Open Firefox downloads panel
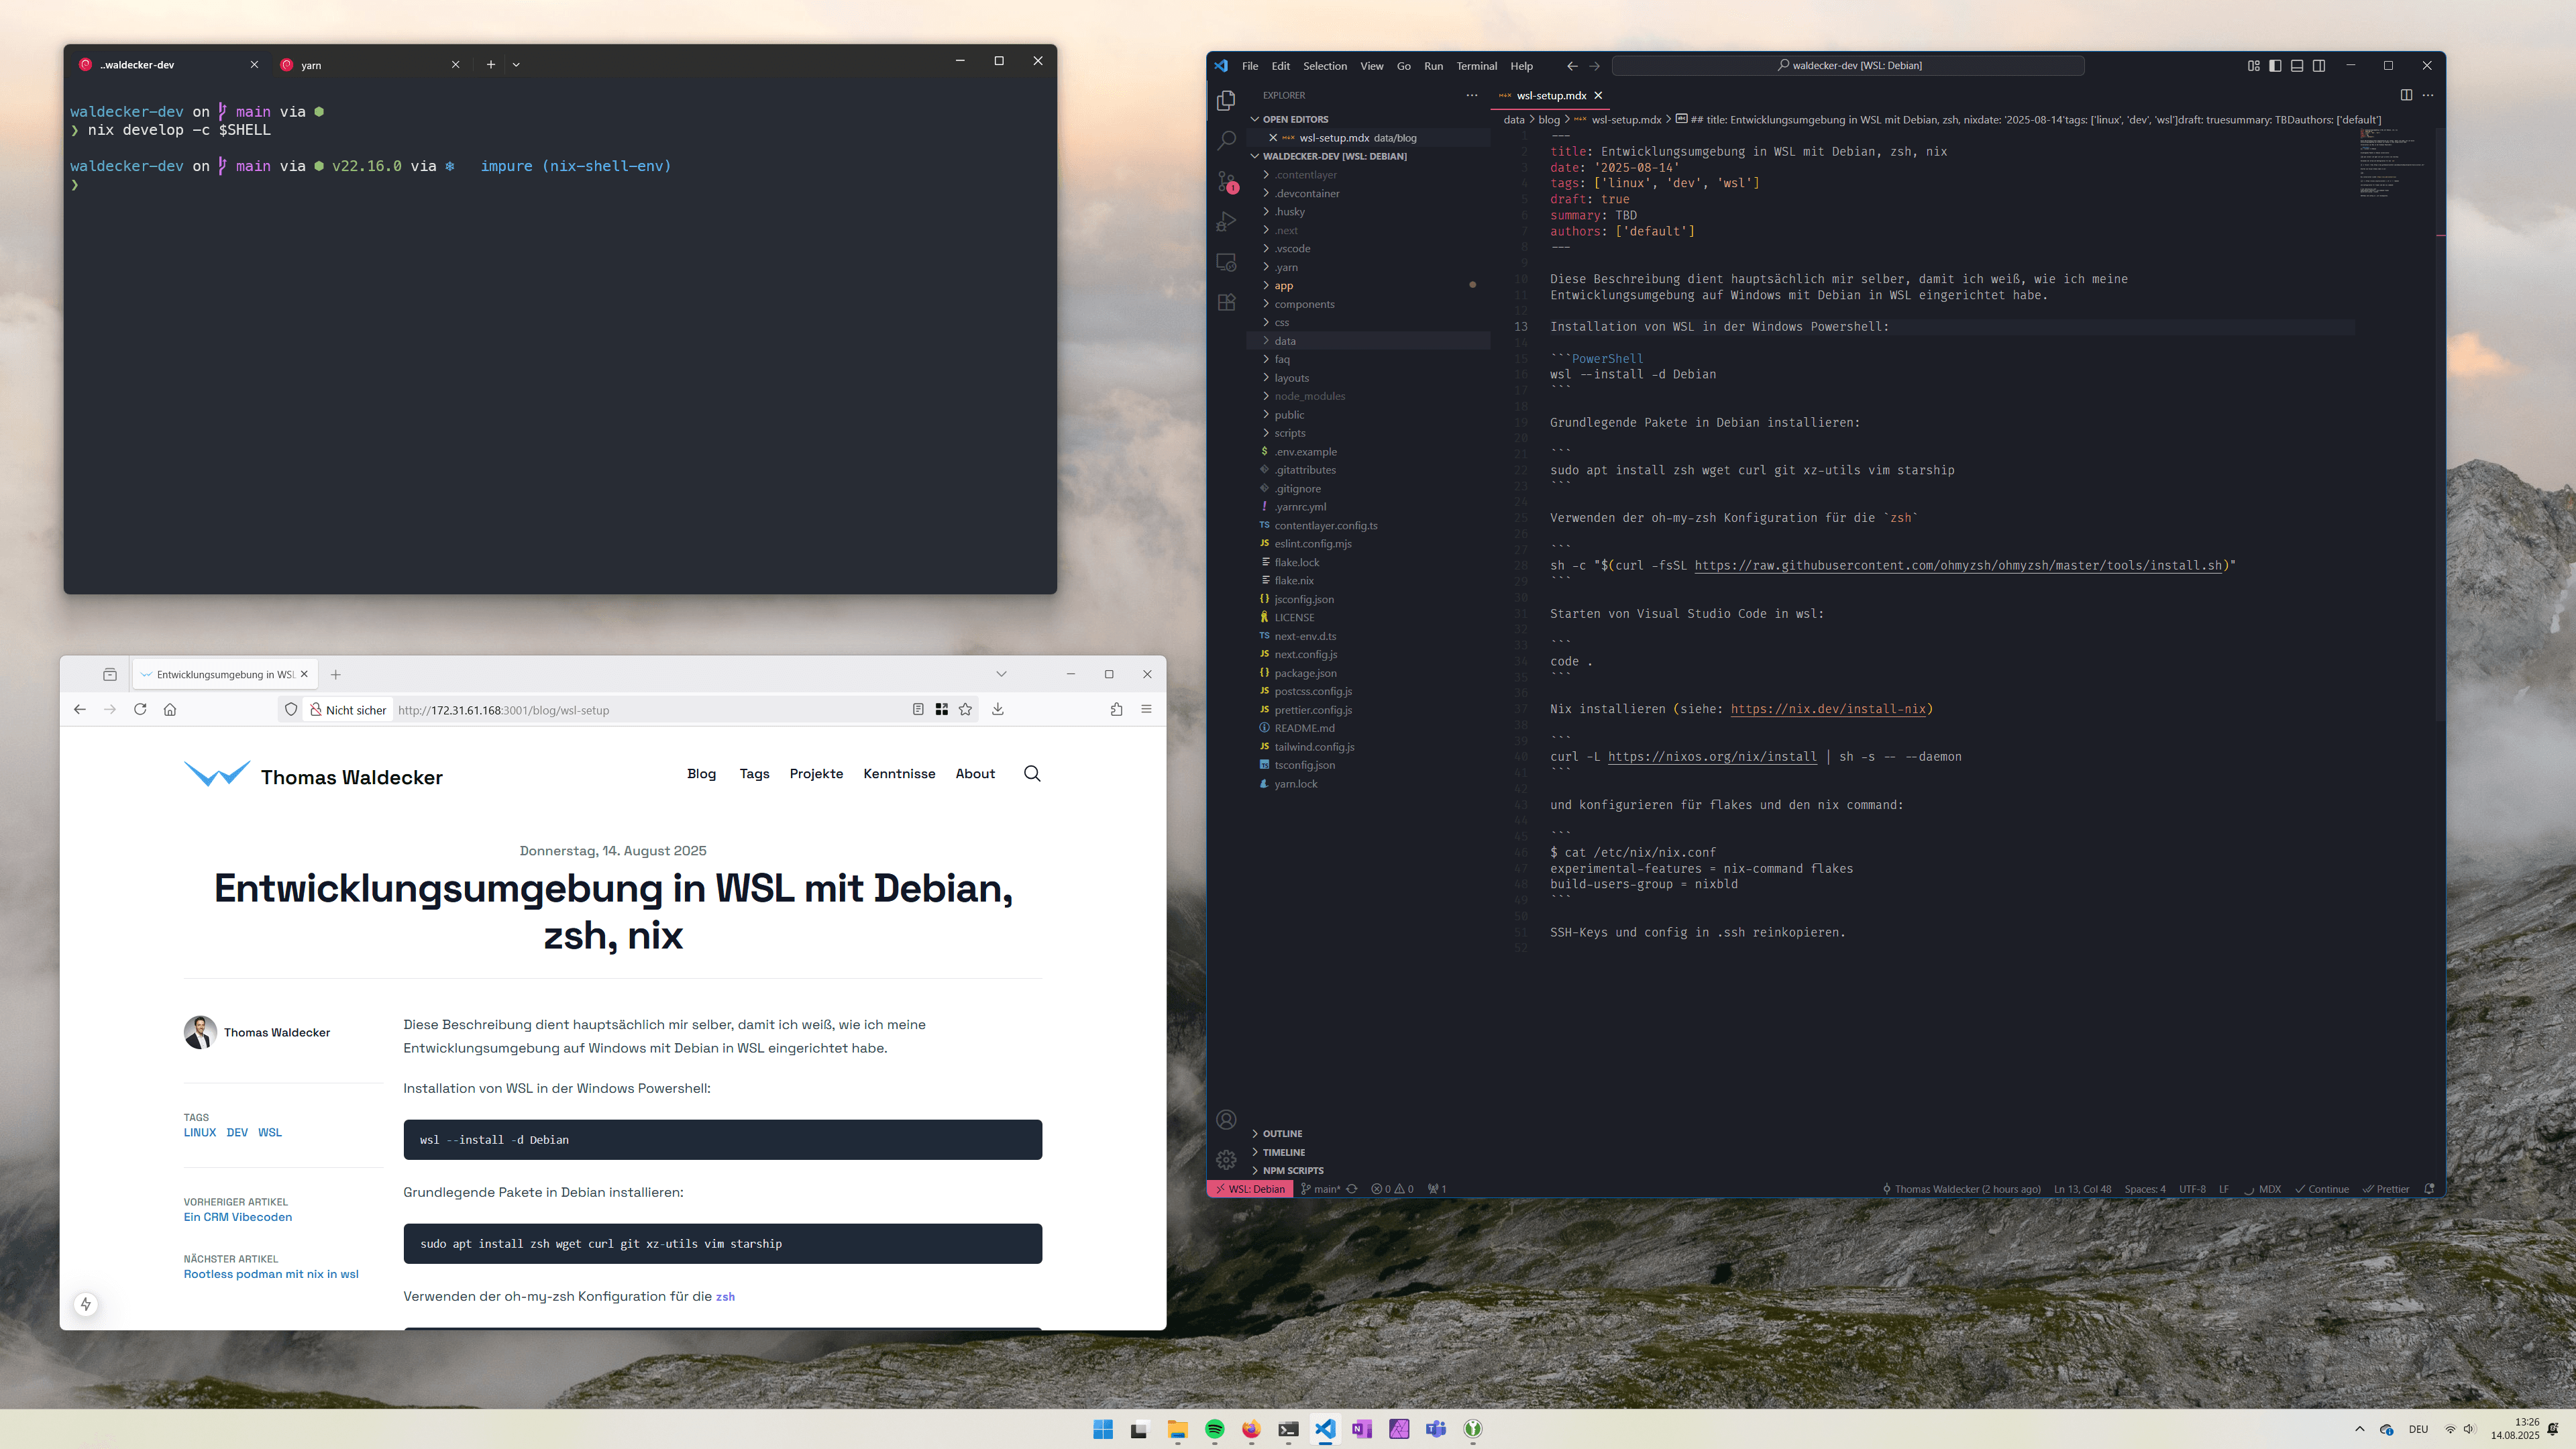This screenshot has height=1449, width=2576. (x=997, y=709)
